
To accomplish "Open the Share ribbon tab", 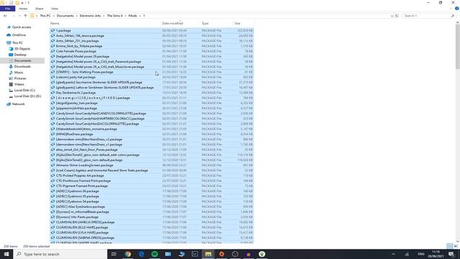I will pyautogui.click(x=39, y=9).
